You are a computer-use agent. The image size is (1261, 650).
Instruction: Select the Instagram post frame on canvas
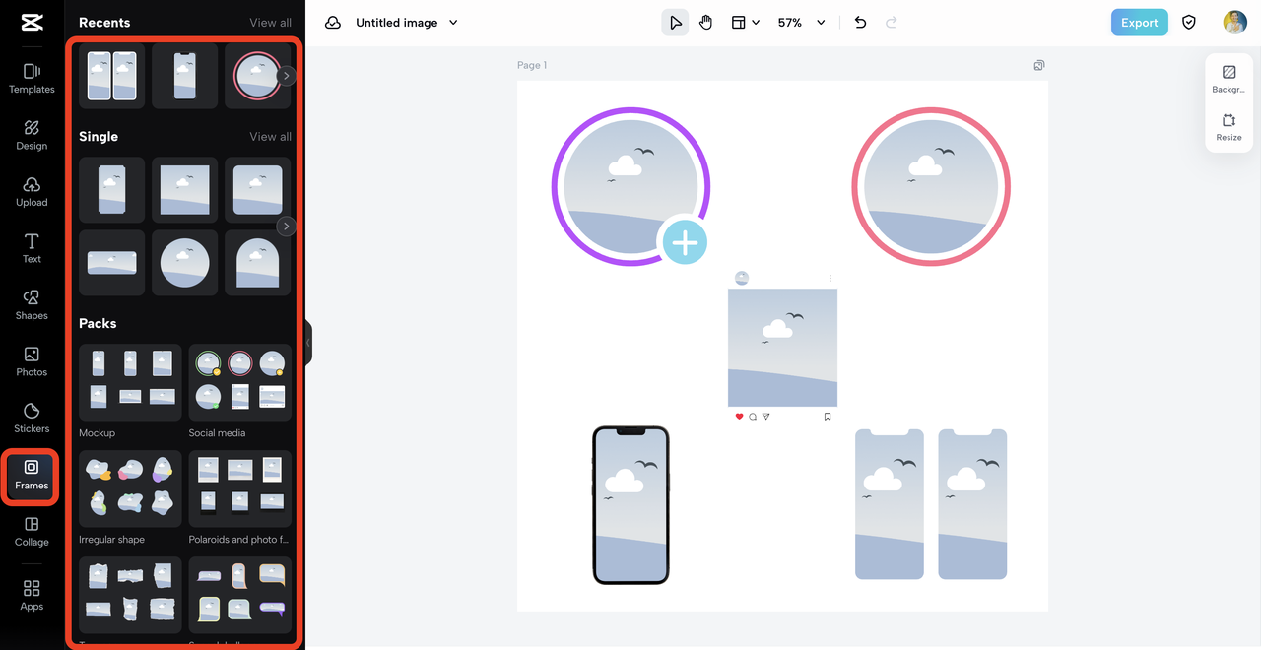[x=782, y=347]
